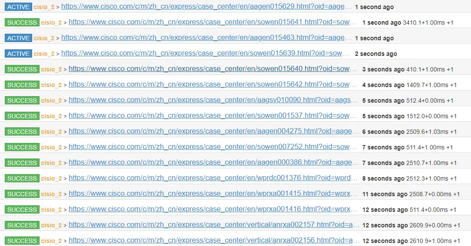
Task: Open the wprxa001416.html task link
Action: tap(213, 209)
